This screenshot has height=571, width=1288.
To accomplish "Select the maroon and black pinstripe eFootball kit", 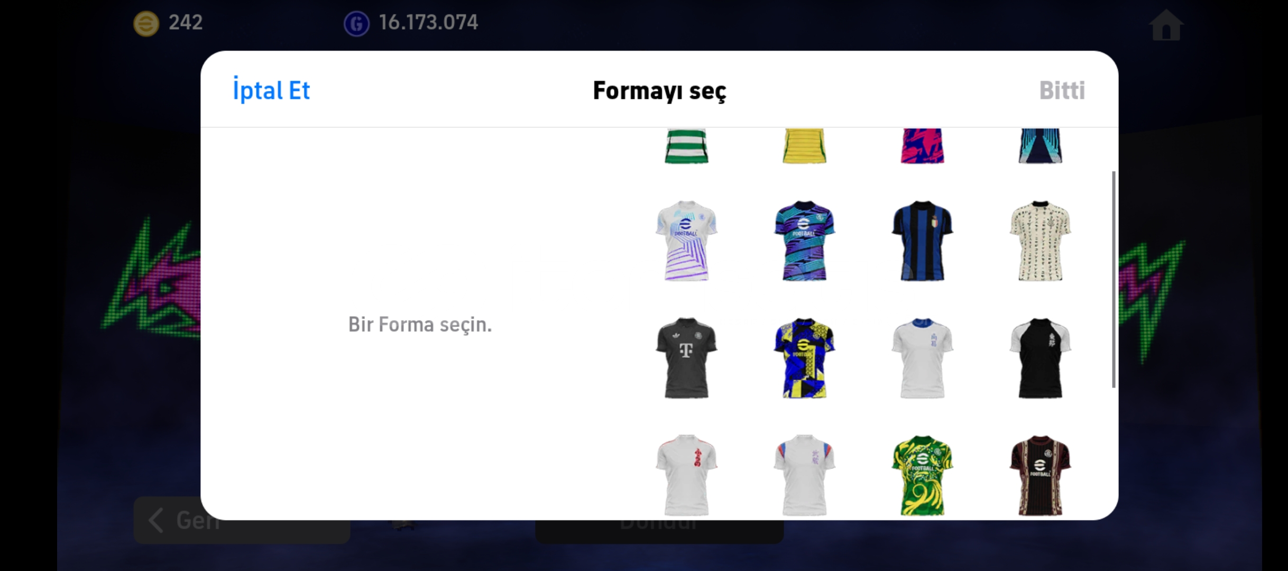I will pos(1040,475).
